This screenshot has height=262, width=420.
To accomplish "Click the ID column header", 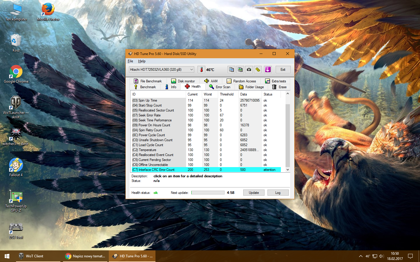I will 158,94.
